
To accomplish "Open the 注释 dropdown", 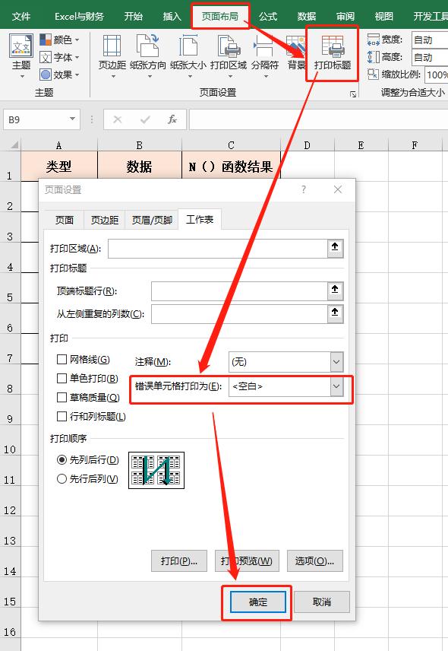I will (x=336, y=362).
